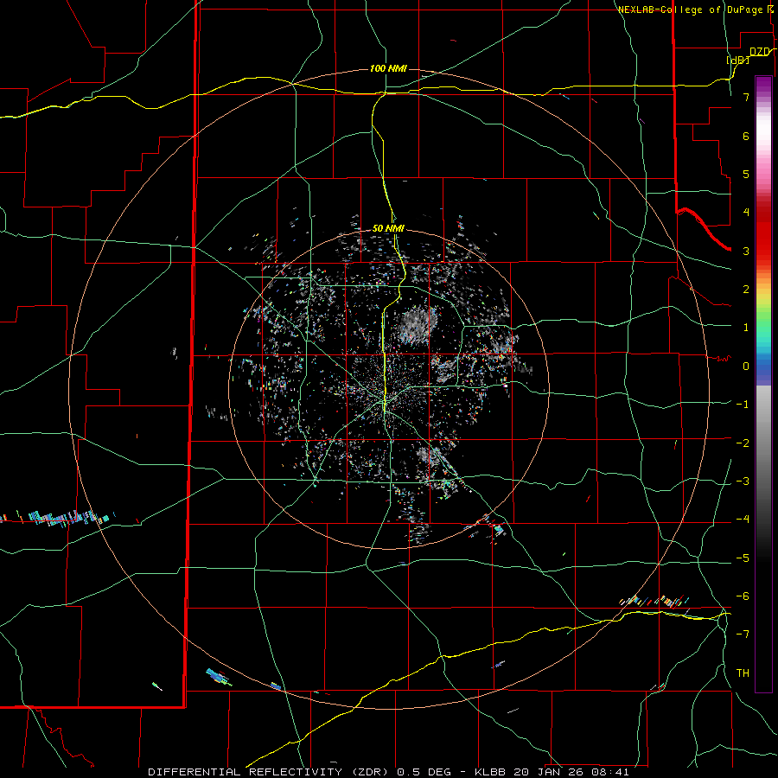Click the [dB] units label
This screenshot has width=778, height=778.
738,60
